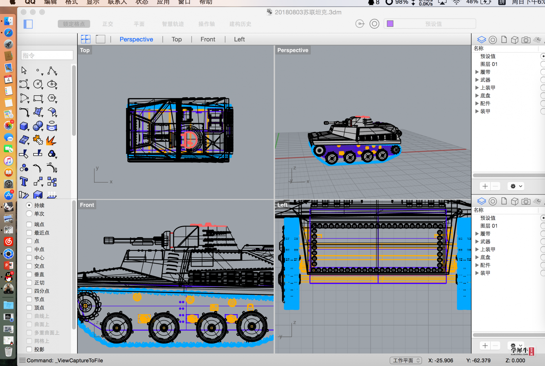Open the gear settings dropdown in upper panel
Screen dimensions: 545x366
click(516, 186)
